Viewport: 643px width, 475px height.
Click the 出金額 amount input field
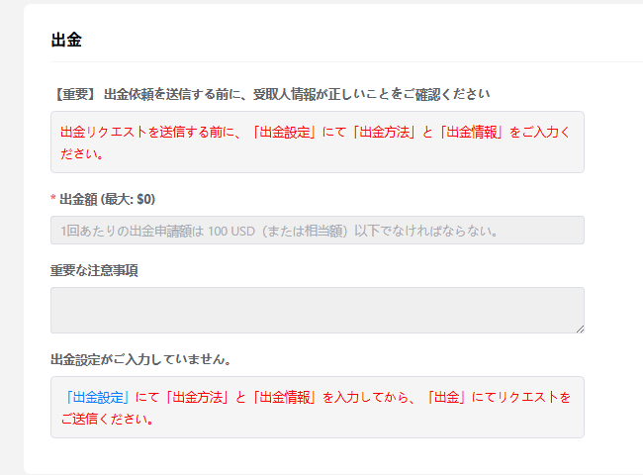(318, 231)
